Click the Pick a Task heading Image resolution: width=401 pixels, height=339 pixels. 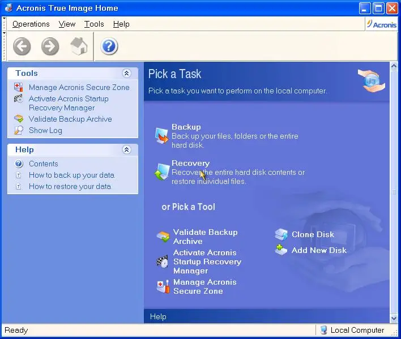pos(174,74)
